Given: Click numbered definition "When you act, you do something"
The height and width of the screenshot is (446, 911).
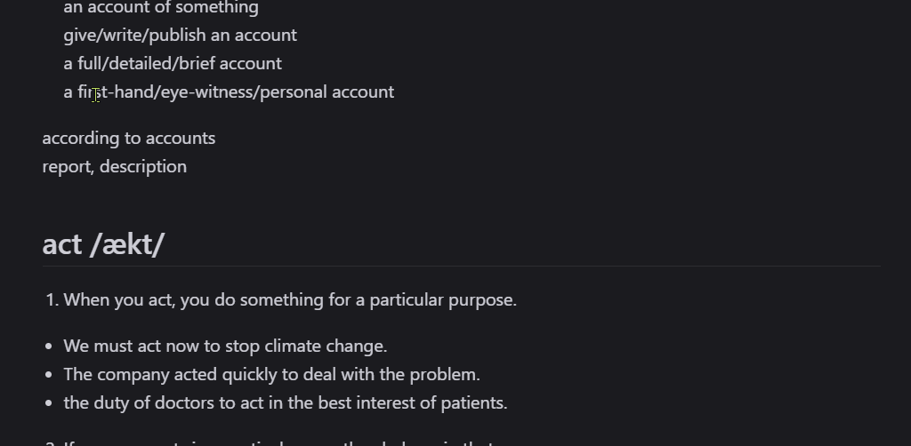Looking at the screenshot, I should click(x=290, y=299).
